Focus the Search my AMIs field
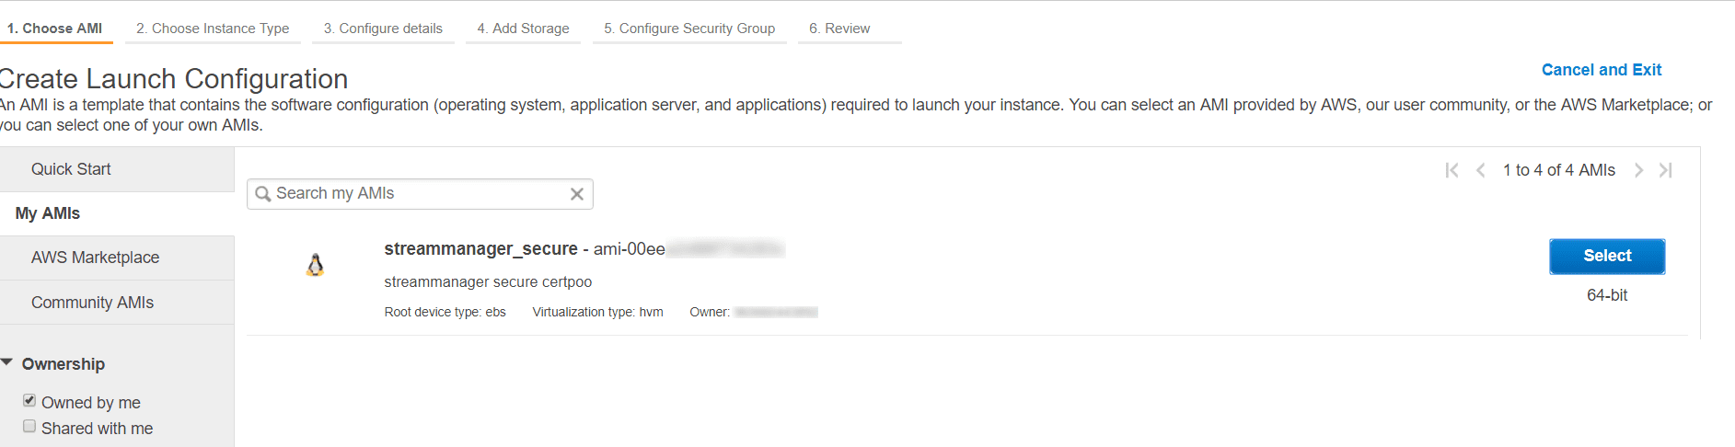Viewport: 1735px width, 447px height. [x=420, y=194]
